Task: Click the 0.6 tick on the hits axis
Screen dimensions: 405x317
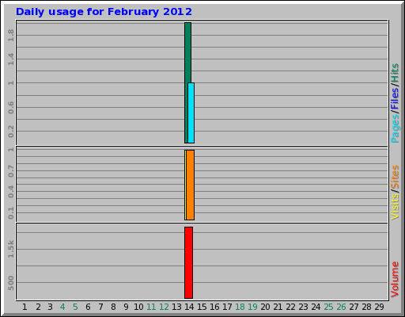Action: coord(11,108)
